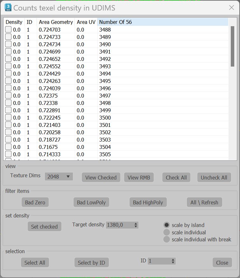Tick the checkbox for row 3502
Image resolution: width=240 pixels, height=278 pixels.
[x=8, y=132]
